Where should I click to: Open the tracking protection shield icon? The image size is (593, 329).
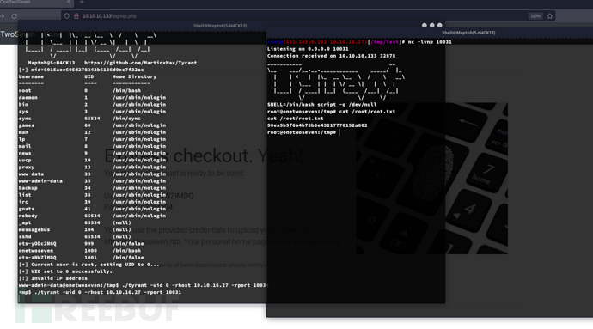[67, 16]
